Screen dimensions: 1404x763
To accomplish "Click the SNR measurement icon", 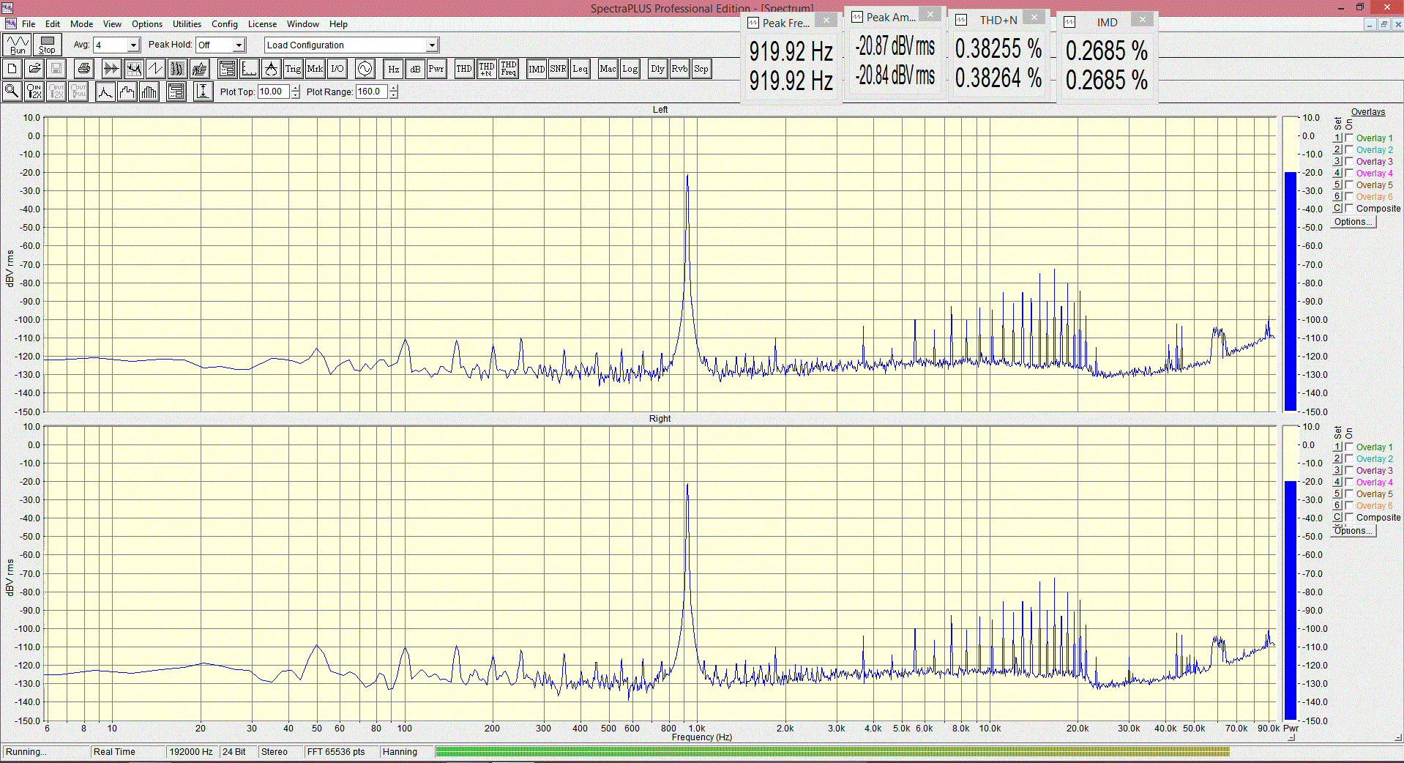I will (x=558, y=69).
